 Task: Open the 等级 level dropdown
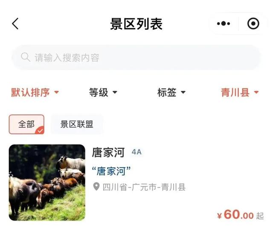point(103,92)
